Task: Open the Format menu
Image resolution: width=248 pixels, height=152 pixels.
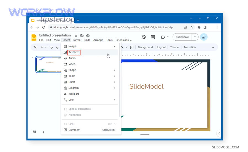Action: (77, 40)
